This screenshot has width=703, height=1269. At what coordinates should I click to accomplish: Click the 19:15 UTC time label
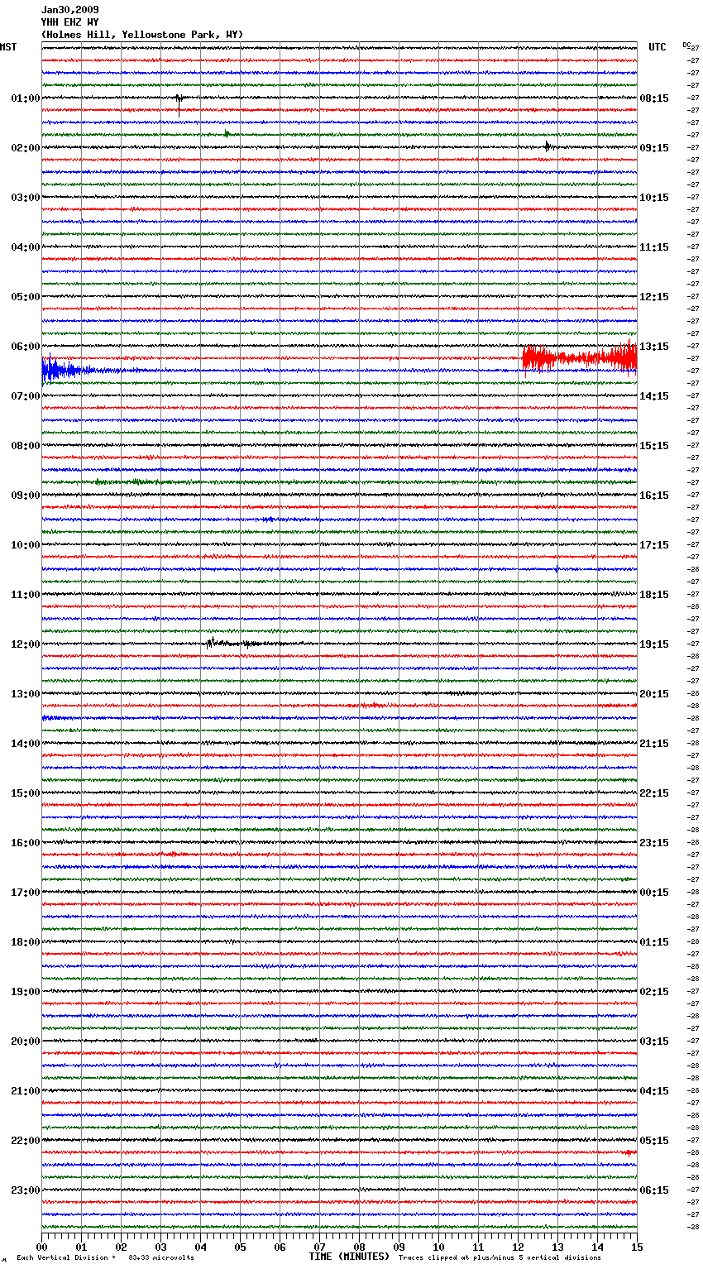tap(654, 644)
